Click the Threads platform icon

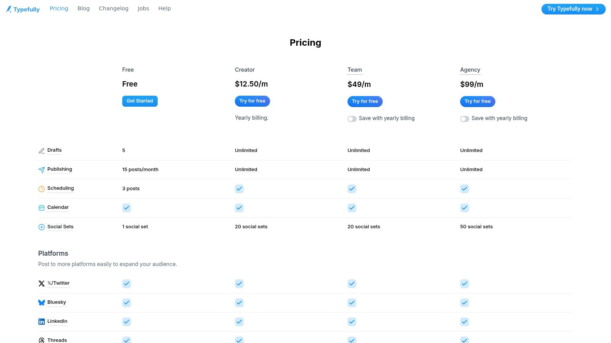tap(42, 340)
